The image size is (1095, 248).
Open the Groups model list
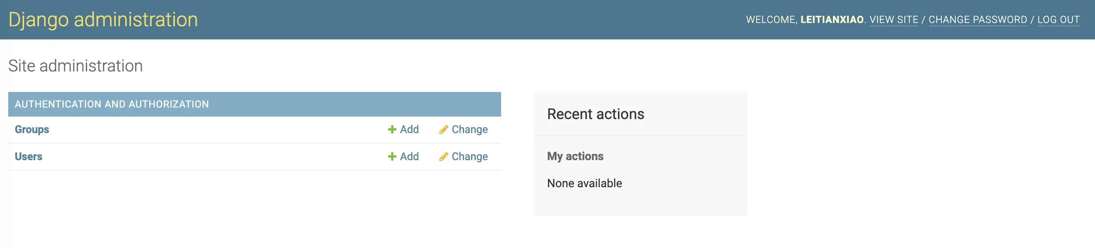pos(32,129)
